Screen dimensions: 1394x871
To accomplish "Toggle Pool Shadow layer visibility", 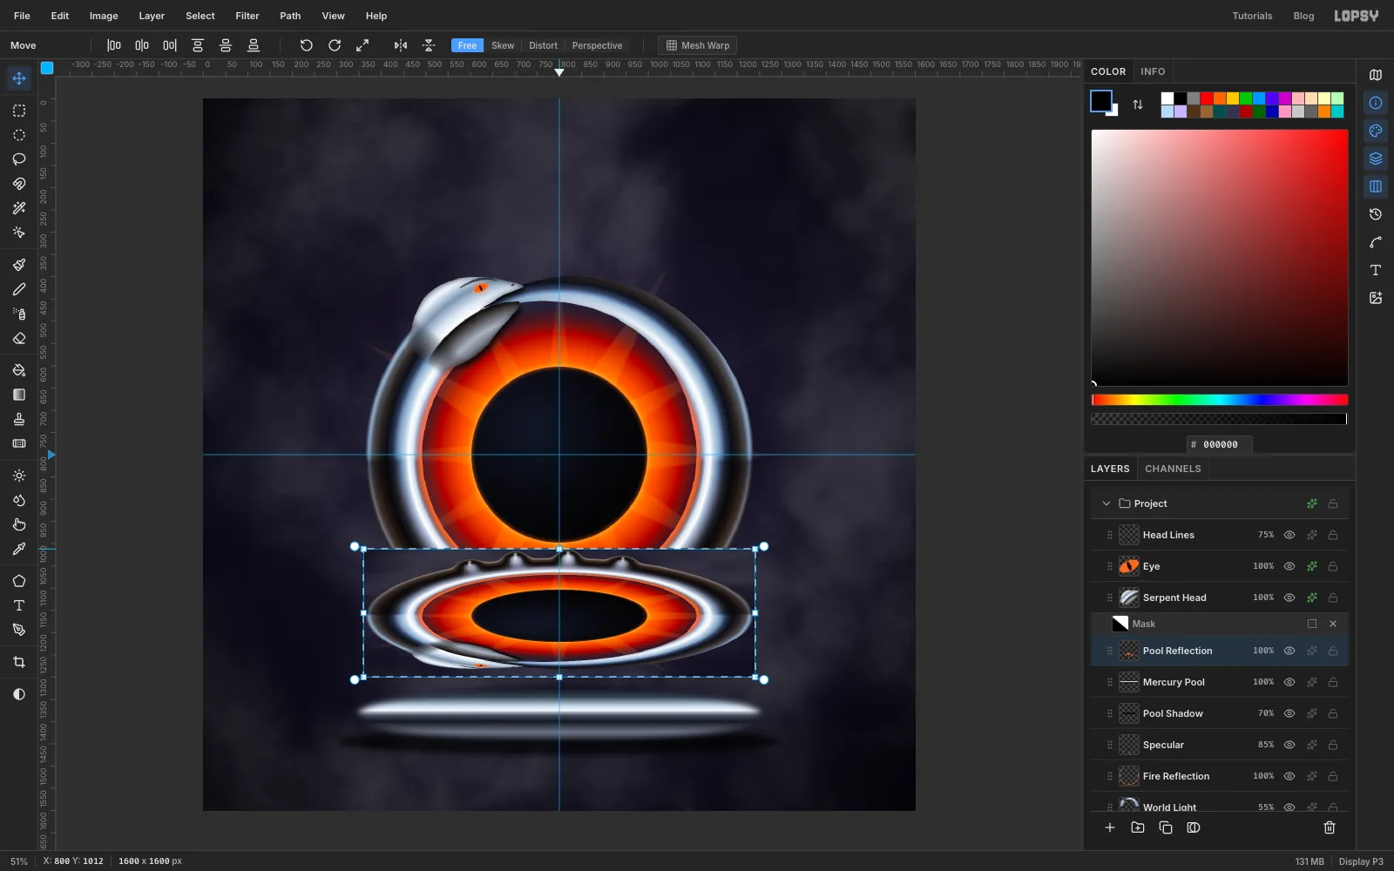I will click(1289, 713).
